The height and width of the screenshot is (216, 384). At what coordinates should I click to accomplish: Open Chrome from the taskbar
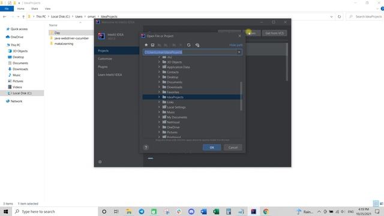266,212
